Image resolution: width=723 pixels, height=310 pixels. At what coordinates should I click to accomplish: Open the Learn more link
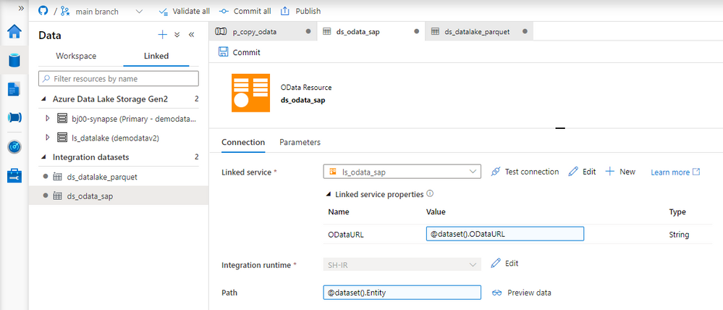(x=675, y=172)
